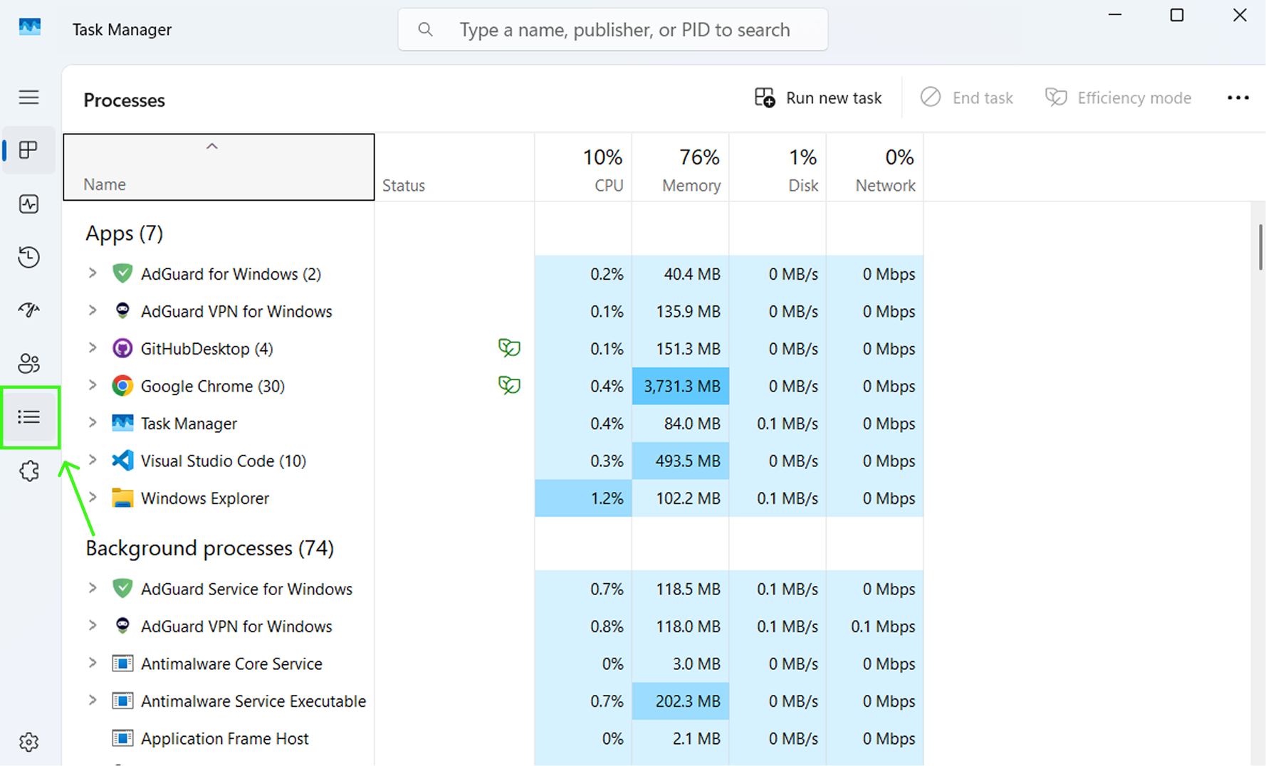Click the search magnifier icon
This screenshot has width=1266, height=766.
click(425, 29)
